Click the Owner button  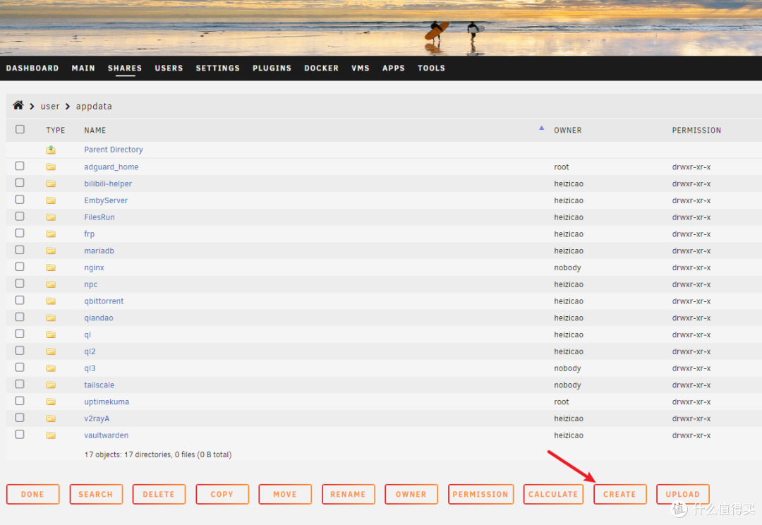coord(411,495)
